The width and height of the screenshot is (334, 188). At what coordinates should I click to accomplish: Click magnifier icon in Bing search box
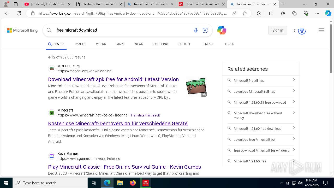[49, 30]
